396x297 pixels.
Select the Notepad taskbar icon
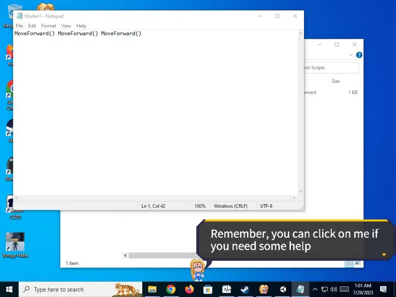click(300, 289)
